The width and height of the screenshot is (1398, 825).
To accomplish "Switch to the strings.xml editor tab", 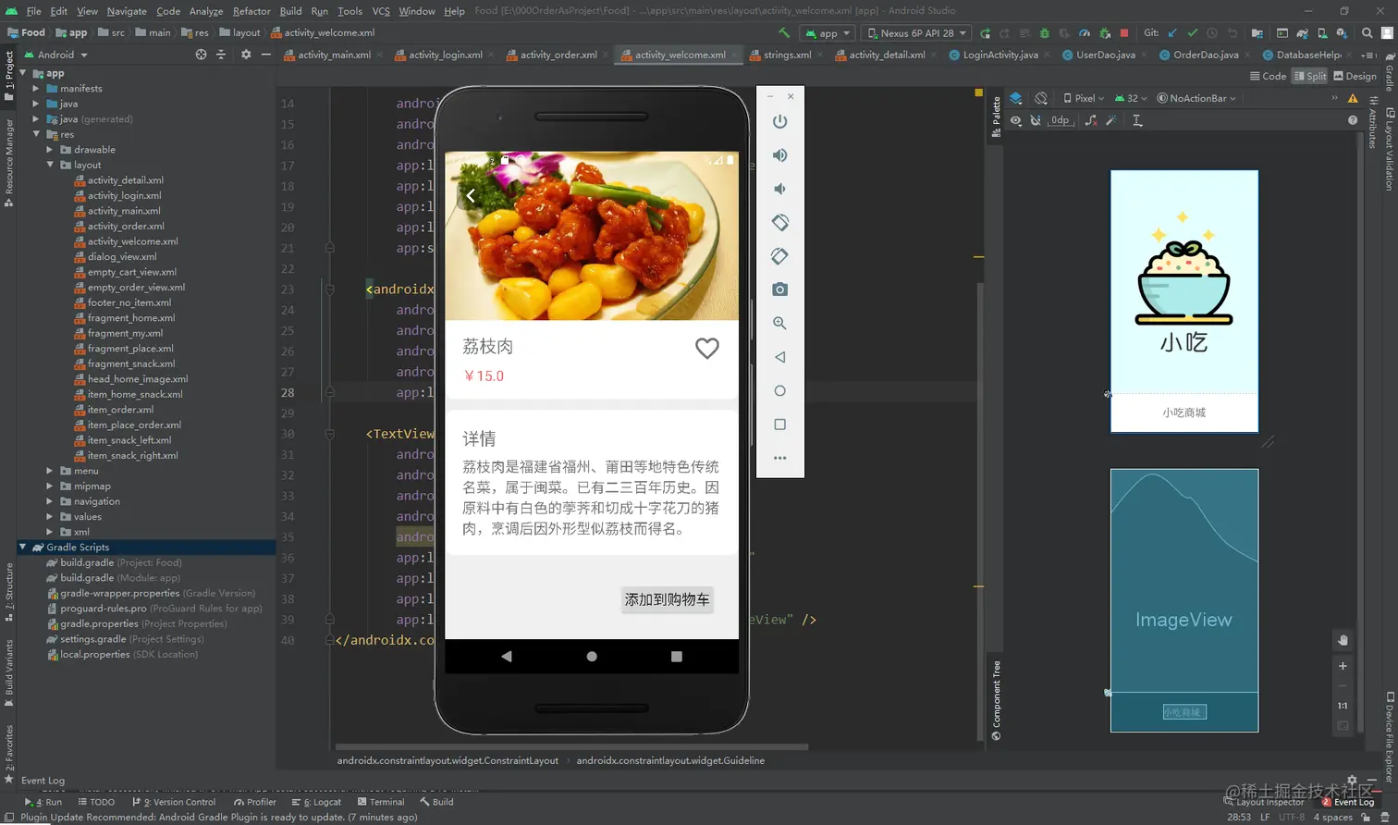I will pos(791,55).
